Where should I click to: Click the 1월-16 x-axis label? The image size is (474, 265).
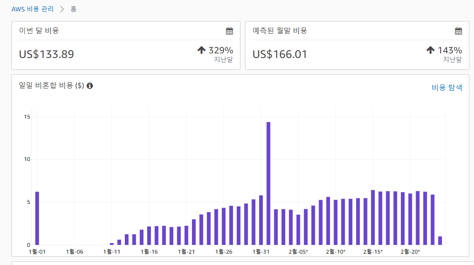149,252
